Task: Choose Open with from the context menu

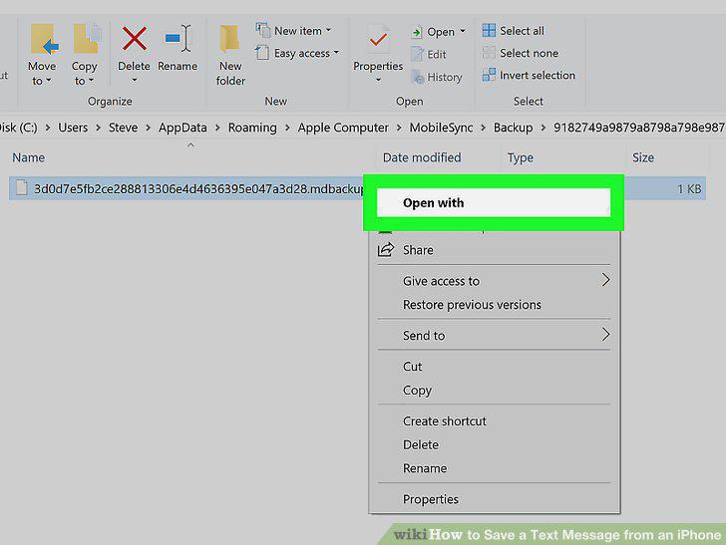Action: pyautogui.click(x=494, y=202)
